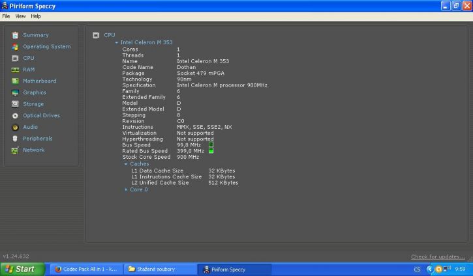Click the Motherboard icon
The height and width of the screenshot is (276, 473).
click(x=15, y=81)
